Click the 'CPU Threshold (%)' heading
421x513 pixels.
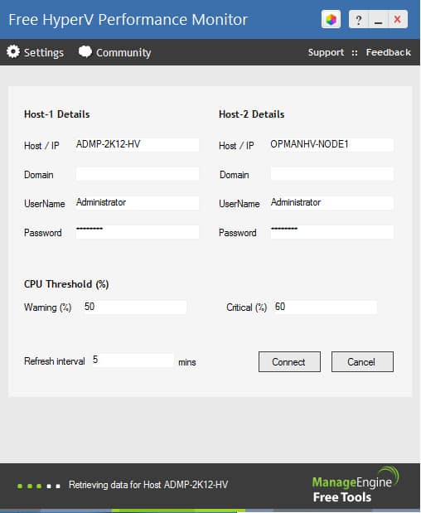tap(66, 284)
